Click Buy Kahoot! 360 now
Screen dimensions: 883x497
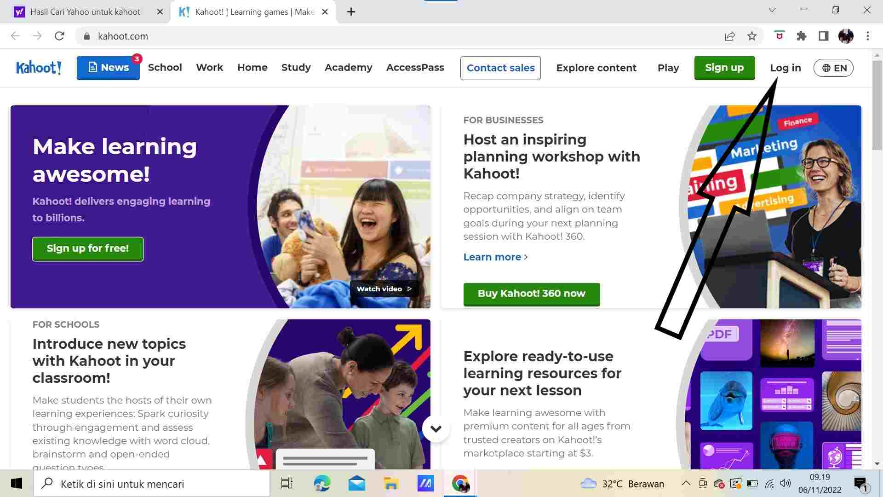[532, 294]
